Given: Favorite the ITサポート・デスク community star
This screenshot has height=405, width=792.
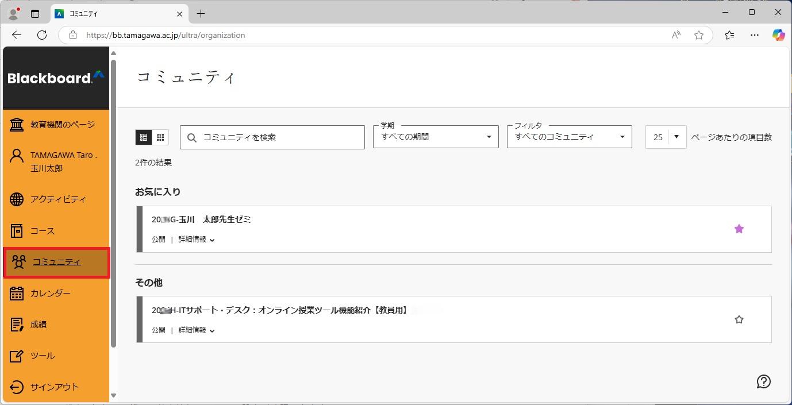Looking at the screenshot, I should tap(739, 320).
